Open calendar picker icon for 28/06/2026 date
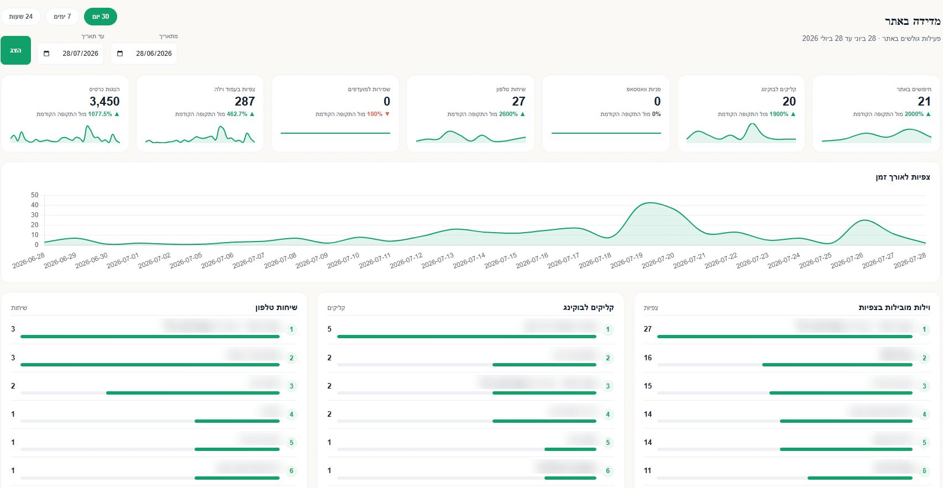943x488 pixels. (x=120, y=54)
